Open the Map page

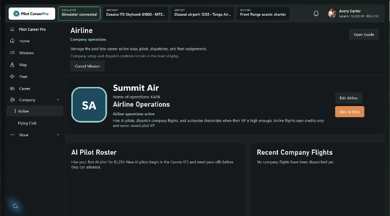35,65
